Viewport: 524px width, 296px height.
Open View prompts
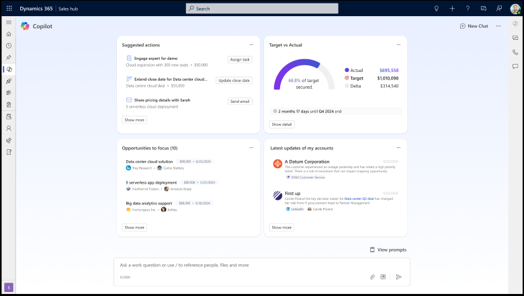coord(388,250)
